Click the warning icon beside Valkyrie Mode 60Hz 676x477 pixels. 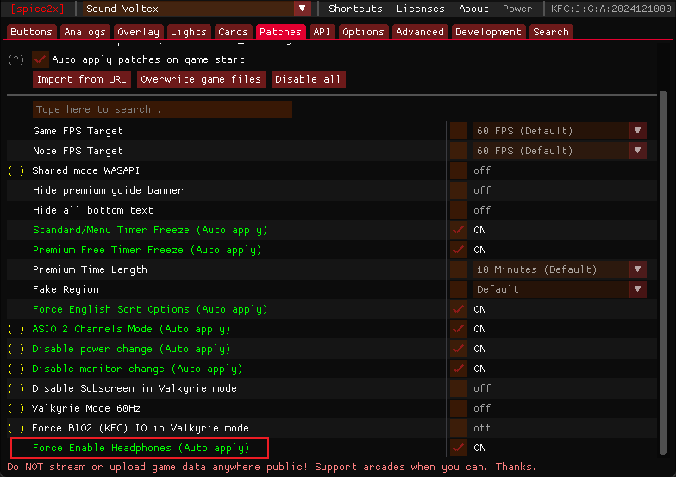[16, 408]
